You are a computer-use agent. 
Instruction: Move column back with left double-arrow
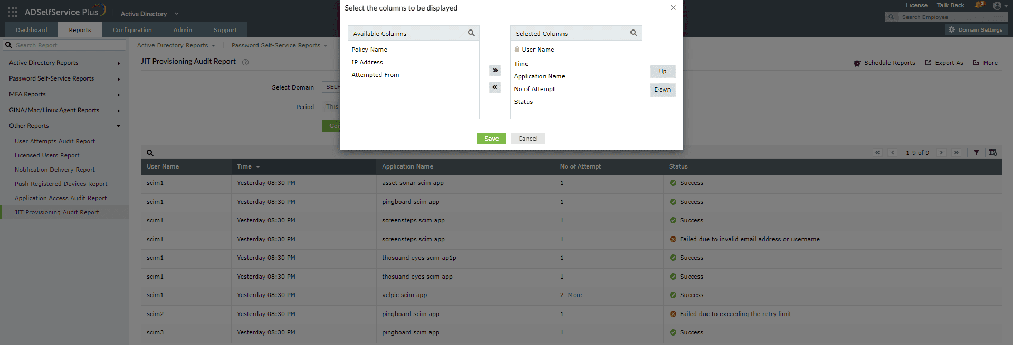tap(495, 87)
